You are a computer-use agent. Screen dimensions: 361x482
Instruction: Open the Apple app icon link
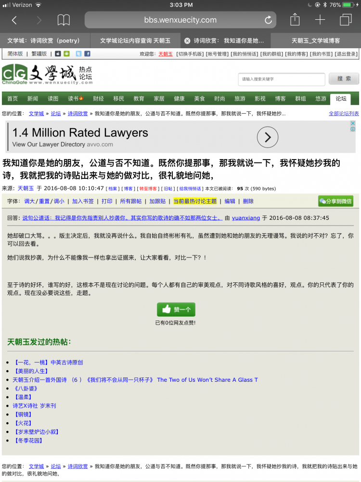point(58,54)
